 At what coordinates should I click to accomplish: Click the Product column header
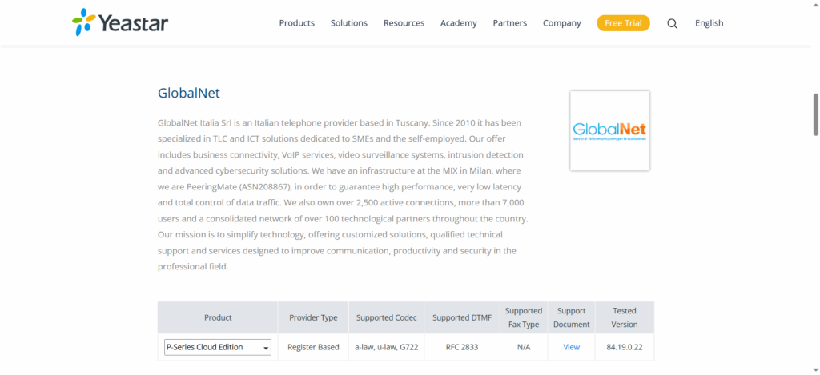(x=218, y=317)
